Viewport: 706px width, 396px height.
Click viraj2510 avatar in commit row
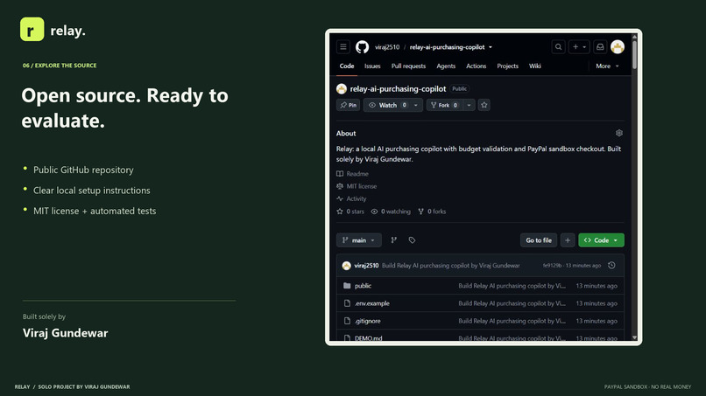(346, 266)
